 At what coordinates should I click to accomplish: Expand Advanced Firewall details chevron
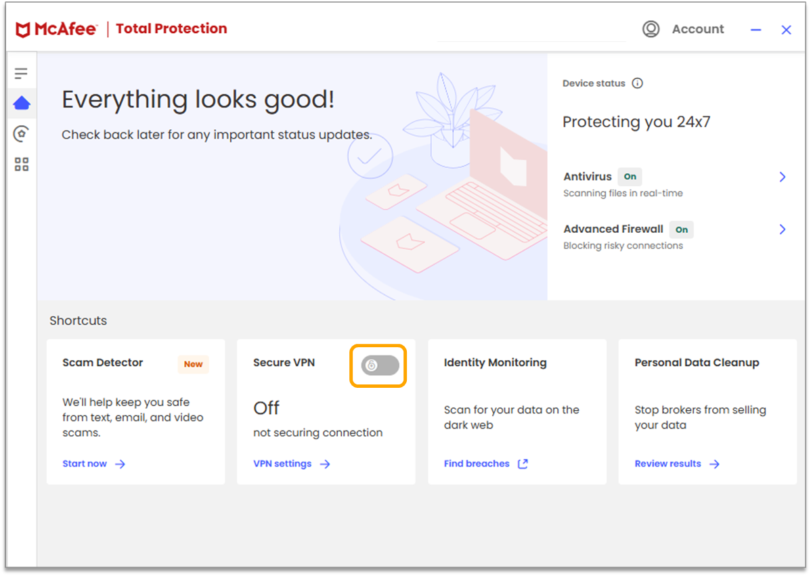[783, 229]
